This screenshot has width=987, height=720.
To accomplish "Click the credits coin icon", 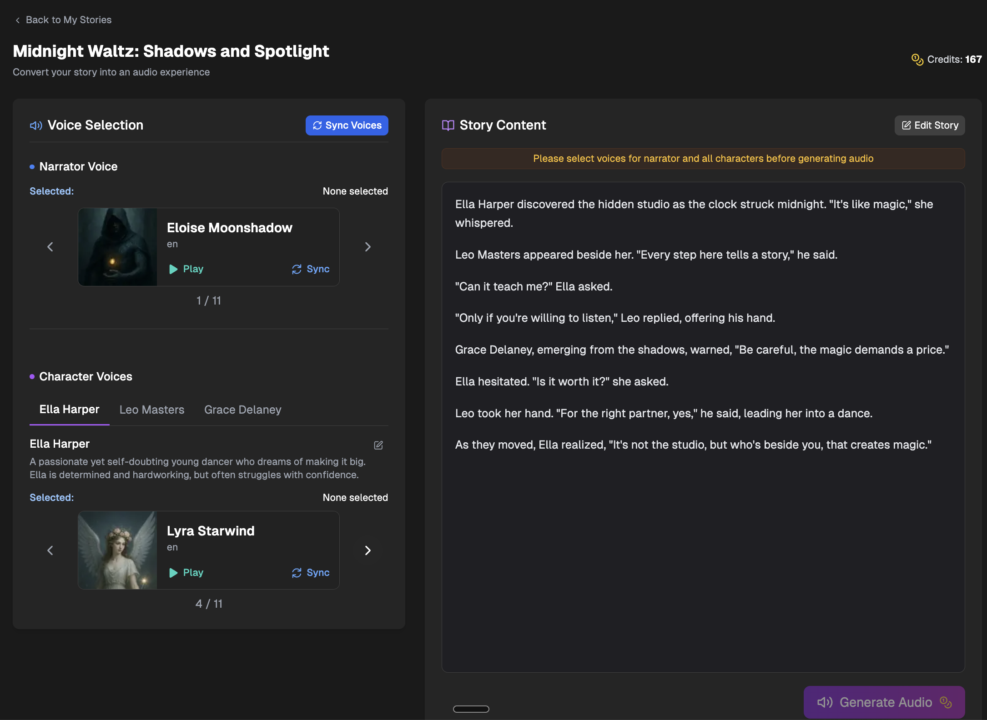I will [x=917, y=60].
